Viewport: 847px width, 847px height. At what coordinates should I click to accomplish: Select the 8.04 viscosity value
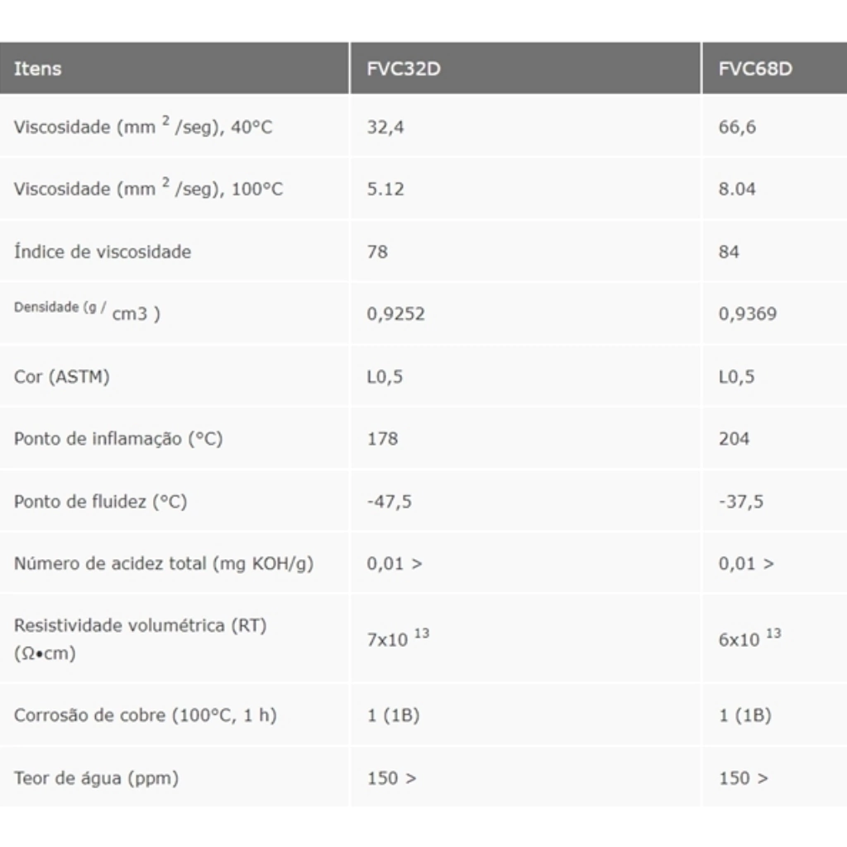coord(737,189)
